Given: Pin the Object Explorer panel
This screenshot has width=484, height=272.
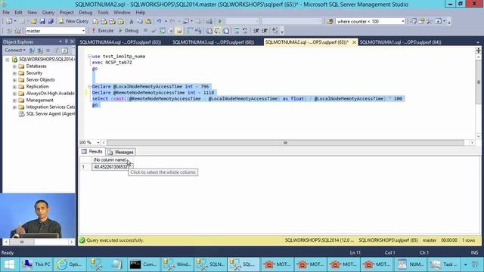Looking at the screenshot, I should point(66,42).
